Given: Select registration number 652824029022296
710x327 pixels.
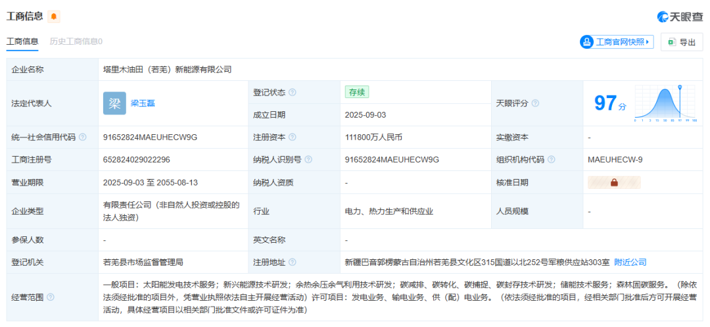Looking at the screenshot, I should click(x=137, y=159).
